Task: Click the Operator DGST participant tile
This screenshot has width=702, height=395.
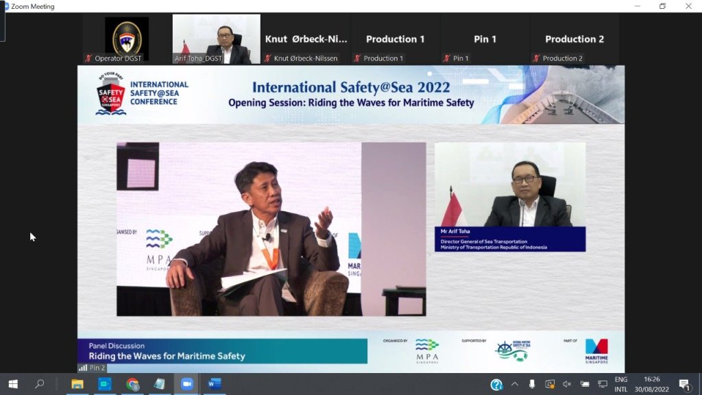Action: point(126,39)
